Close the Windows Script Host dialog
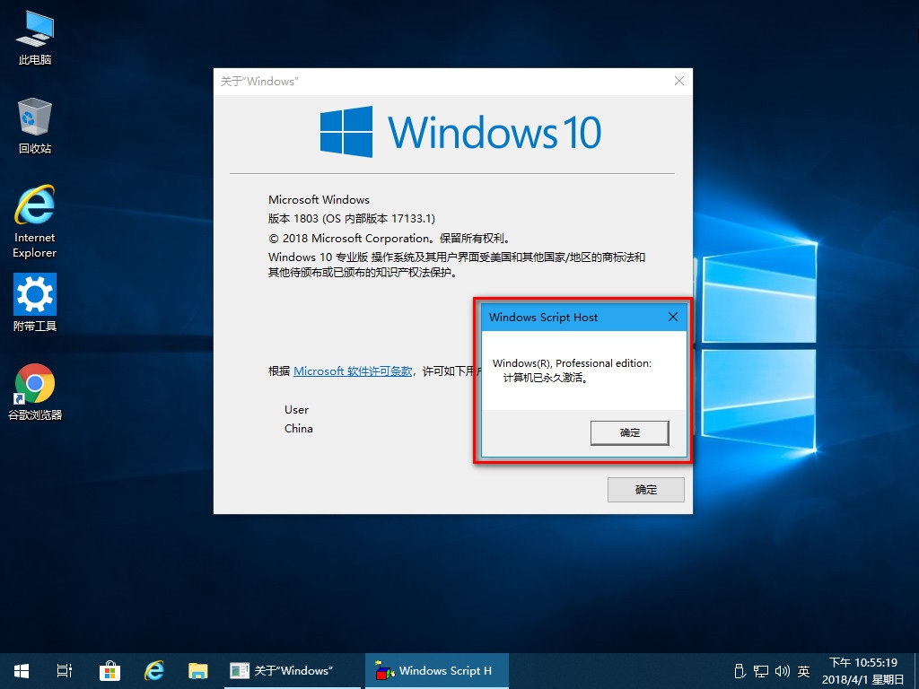 point(673,317)
